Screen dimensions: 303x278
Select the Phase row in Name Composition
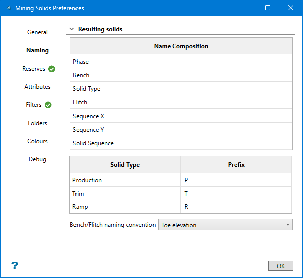click(x=181, y=62)
